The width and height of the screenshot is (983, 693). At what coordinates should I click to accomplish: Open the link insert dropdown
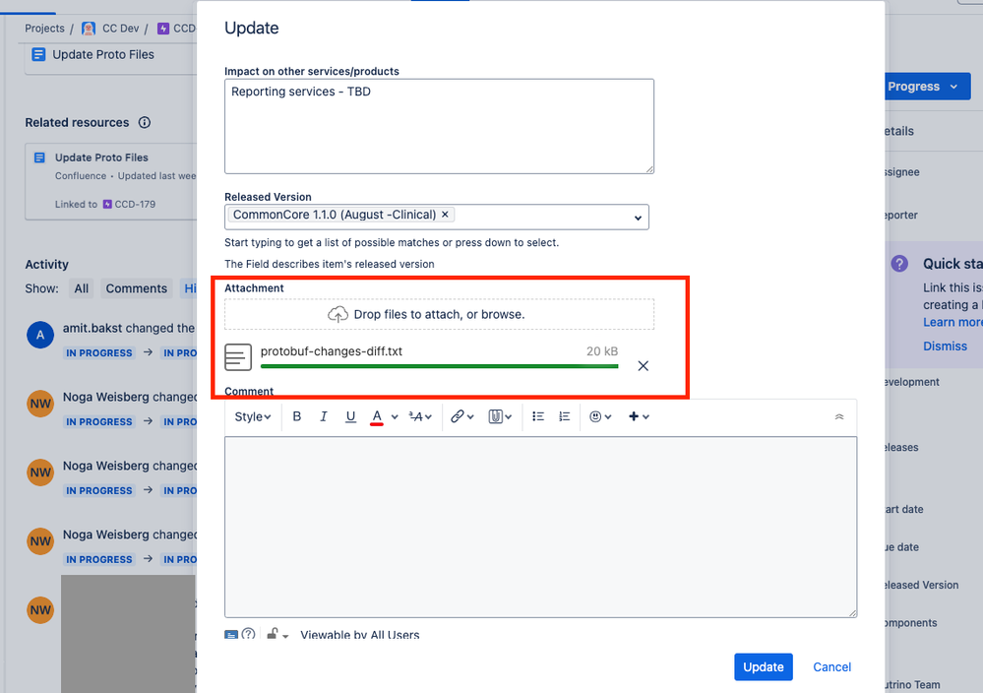click(x=462, y=416)
